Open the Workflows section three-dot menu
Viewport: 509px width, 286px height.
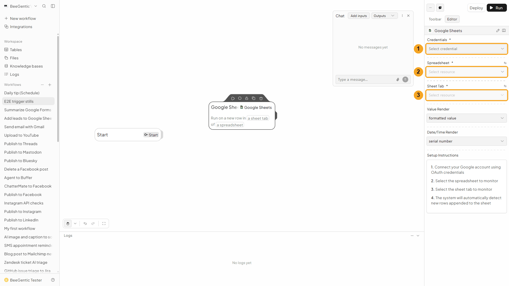(42, 85)
